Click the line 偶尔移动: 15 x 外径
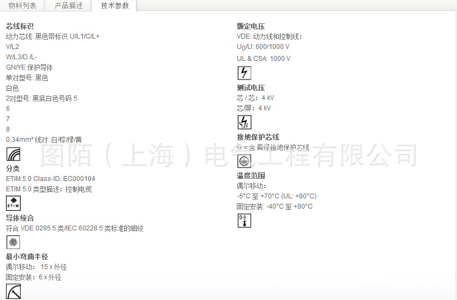457x300 pixels. coord(36,267)
